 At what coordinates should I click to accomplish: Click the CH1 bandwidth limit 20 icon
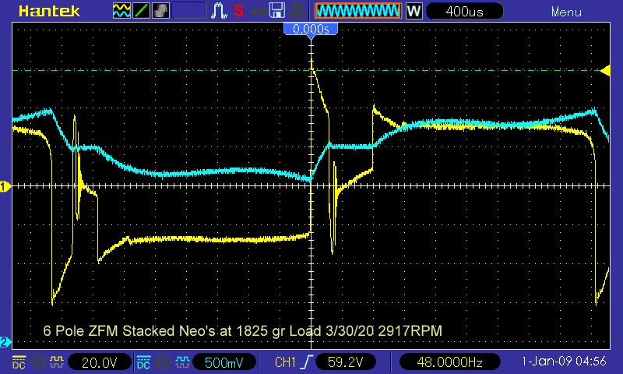[37, 362]
